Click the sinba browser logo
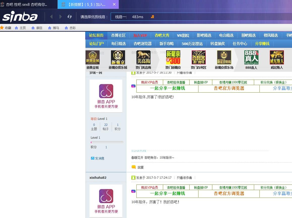 pyautogui.click(x=20, y=16)
